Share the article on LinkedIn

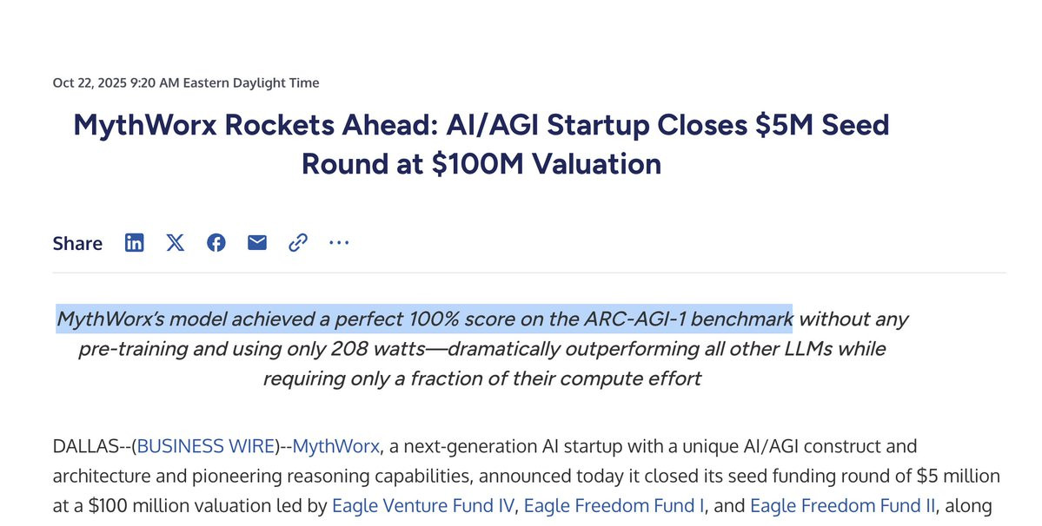(x=134, y=243)
